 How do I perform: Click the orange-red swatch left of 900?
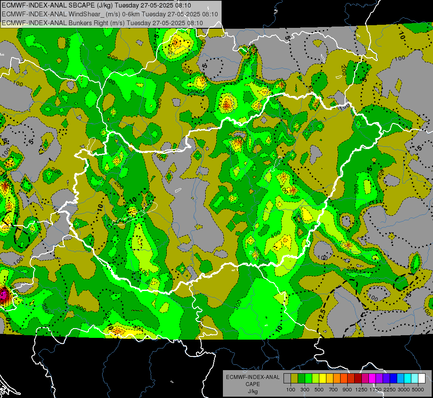point(344,379)
